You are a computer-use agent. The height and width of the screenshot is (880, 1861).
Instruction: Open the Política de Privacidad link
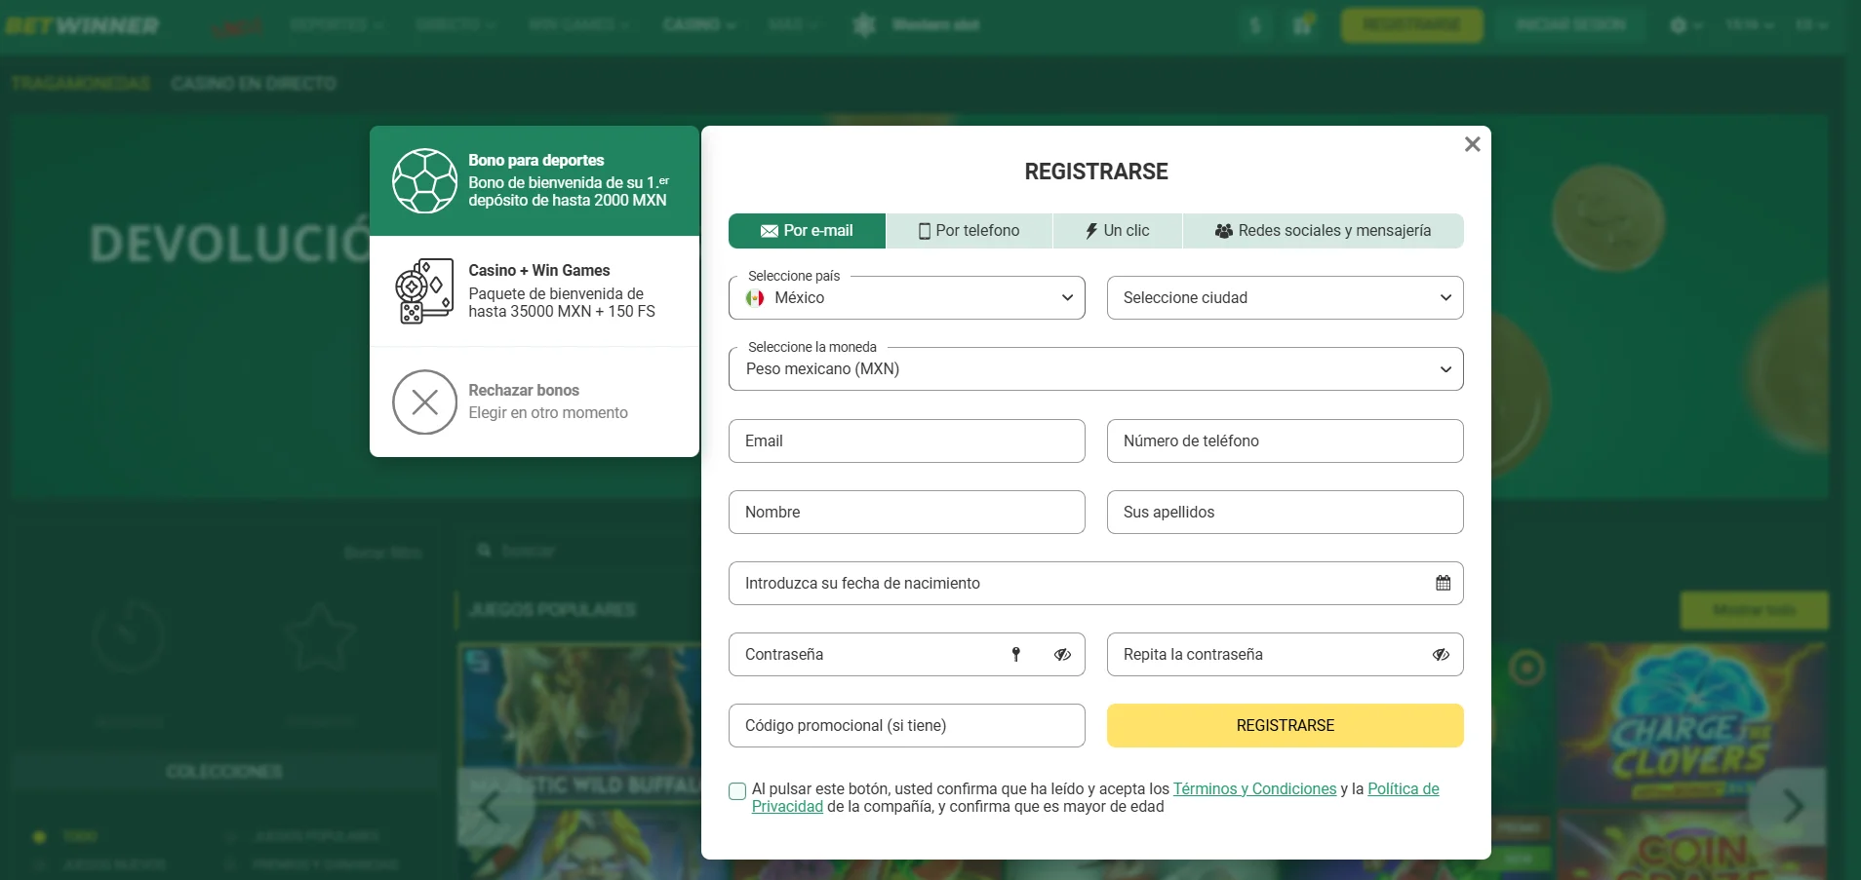[x=1403, y=788]
